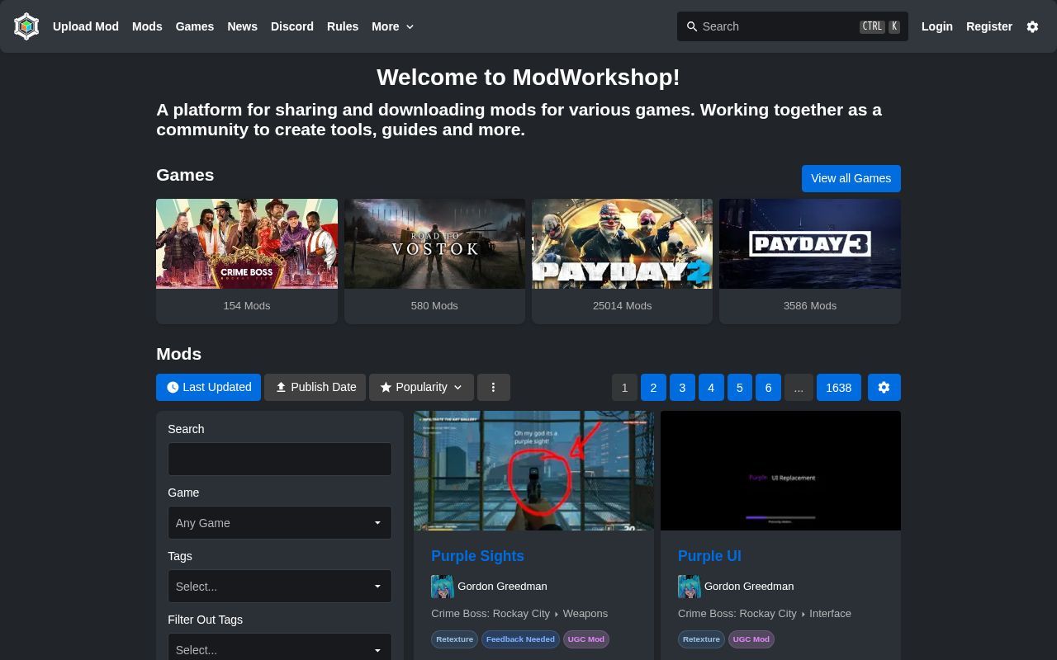1057x660 pixels.
Task: Click the 154 Mods count text
Action: [x=247, y=306]
